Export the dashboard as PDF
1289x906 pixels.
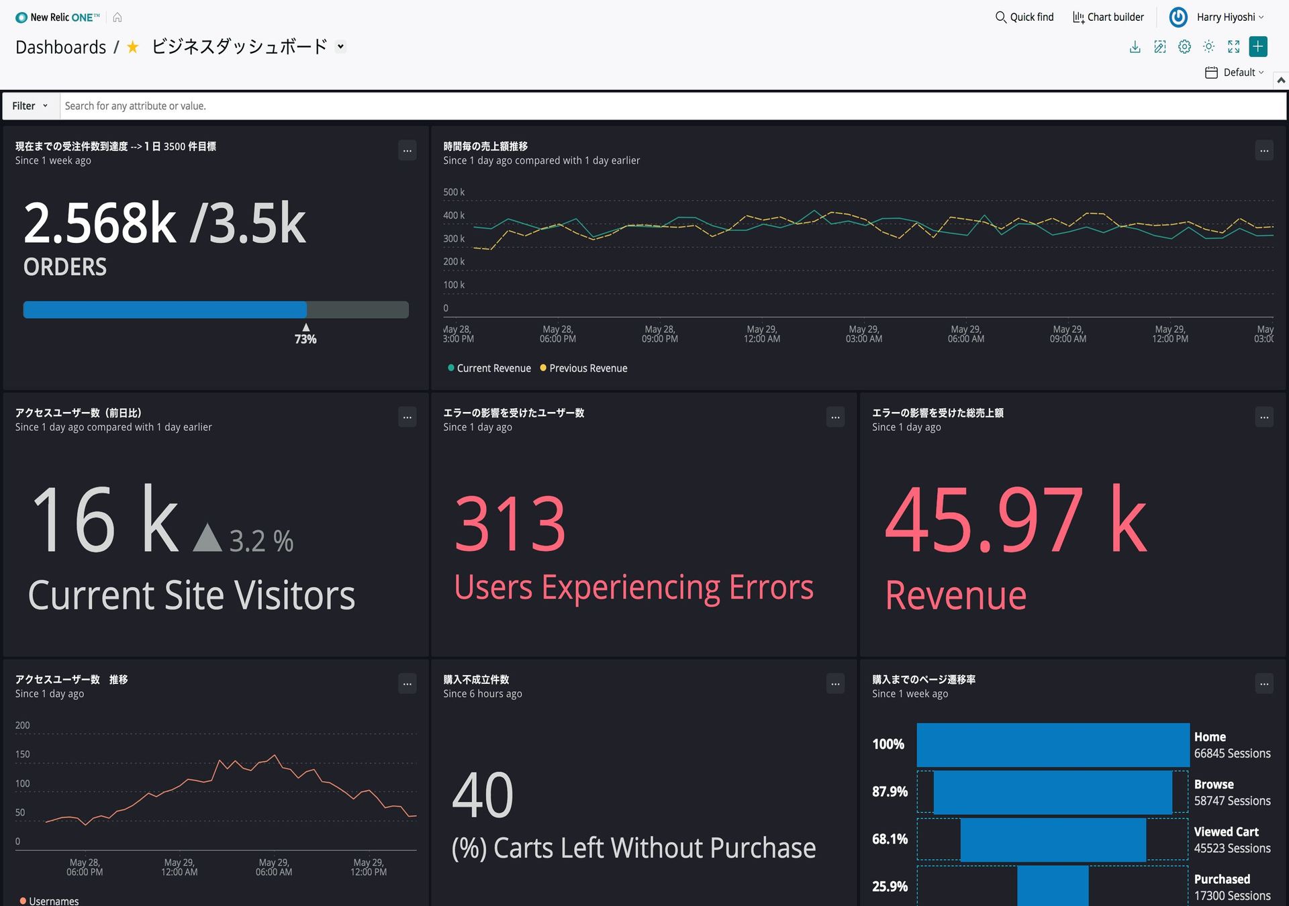pyautogui.click(x=1135, y=46)
